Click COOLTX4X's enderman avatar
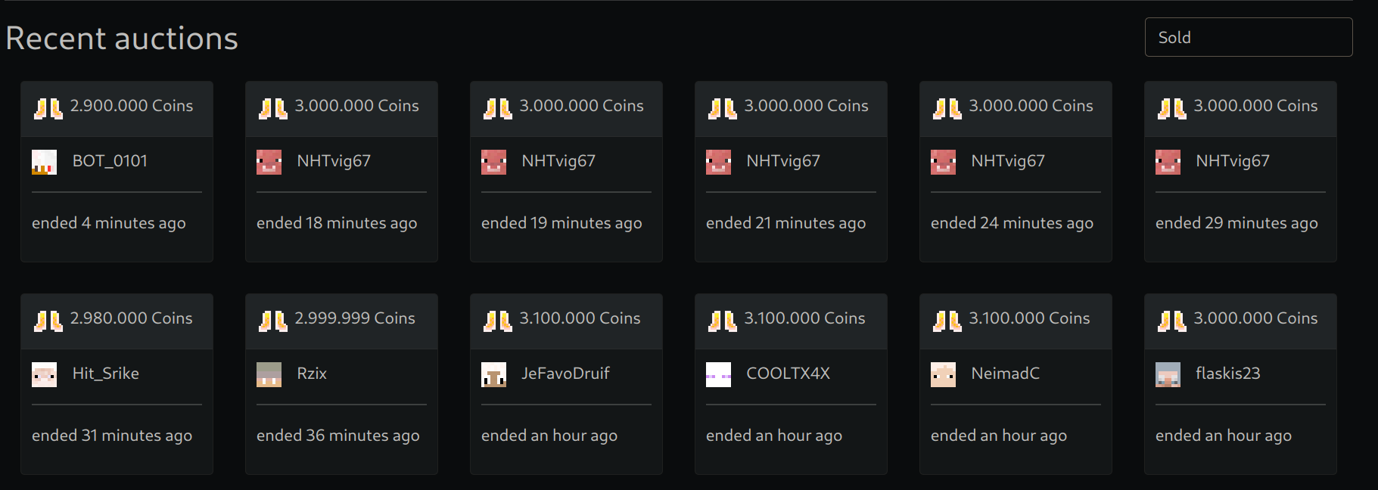Viewport: 1378px width, 490px height. point(717,374)
